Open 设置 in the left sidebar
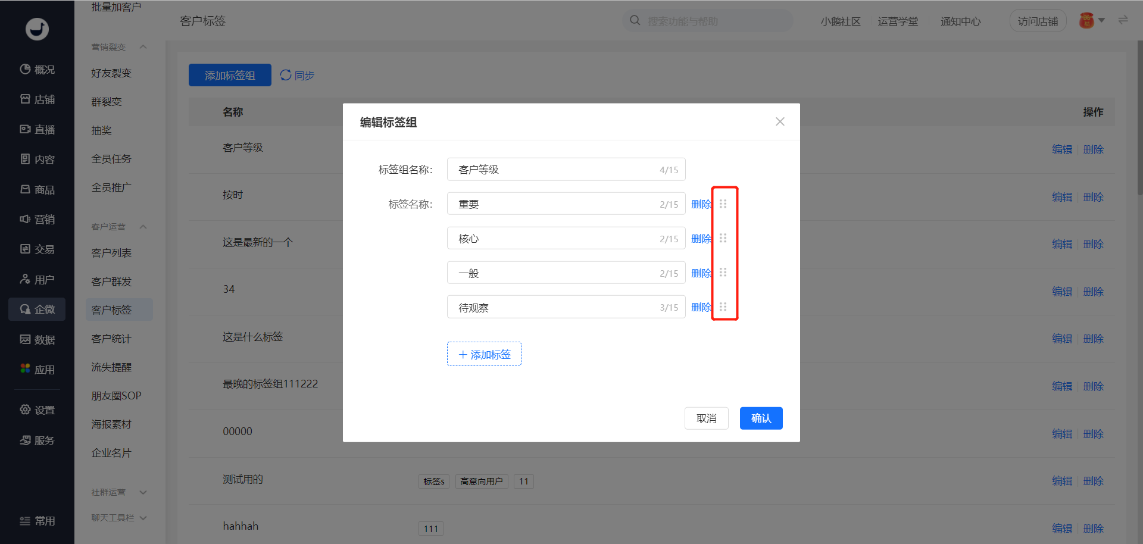Viewport: 1143px width, 544px height. [x=37, y=410]
